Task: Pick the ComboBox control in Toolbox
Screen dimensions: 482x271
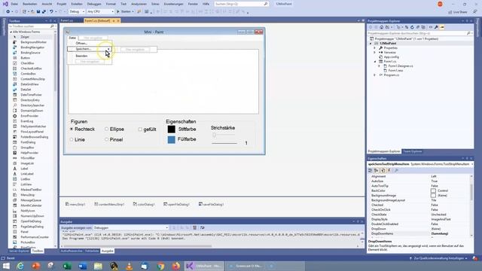Action: point(28,74)
